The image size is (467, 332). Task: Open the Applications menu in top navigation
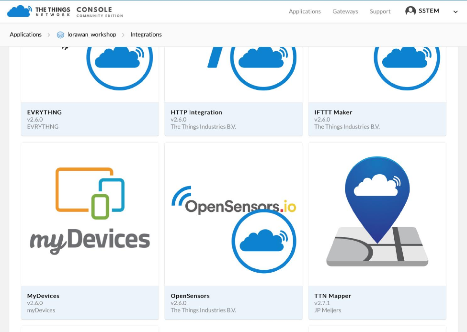tap(305, 11)
